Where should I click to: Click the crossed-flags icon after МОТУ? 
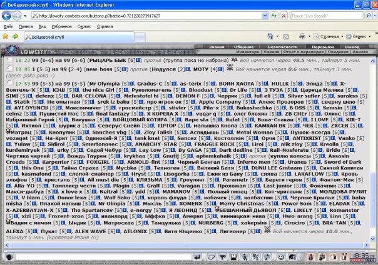(x=230, y=67)
